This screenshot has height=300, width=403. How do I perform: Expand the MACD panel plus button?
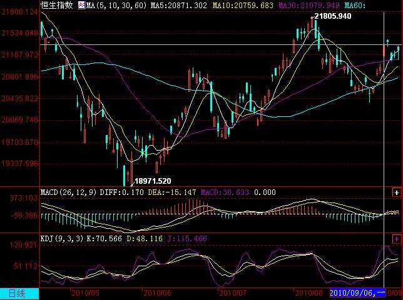click(x=397, y=192)
